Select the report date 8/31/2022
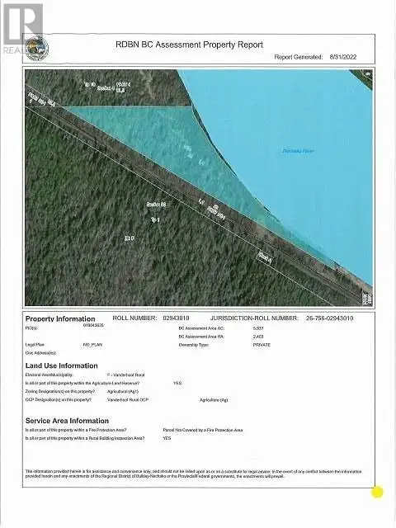Viewport: 396px width, 528px height. tap(343, 57)
